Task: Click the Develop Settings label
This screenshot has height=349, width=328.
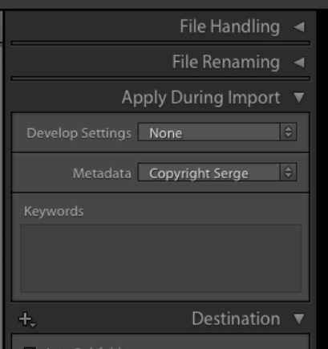Action: coord(79,133)
